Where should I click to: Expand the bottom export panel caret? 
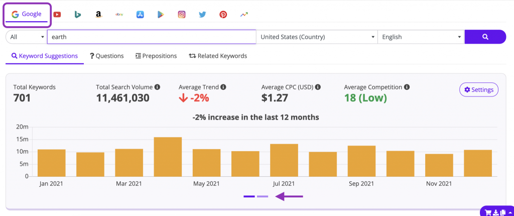(510, 212)
